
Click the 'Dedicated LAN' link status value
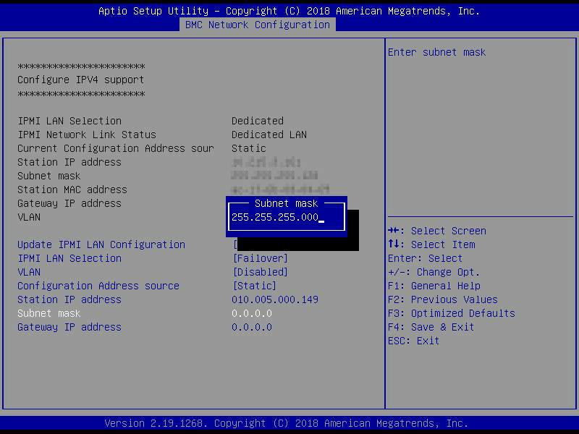click(x=269, y=135)
